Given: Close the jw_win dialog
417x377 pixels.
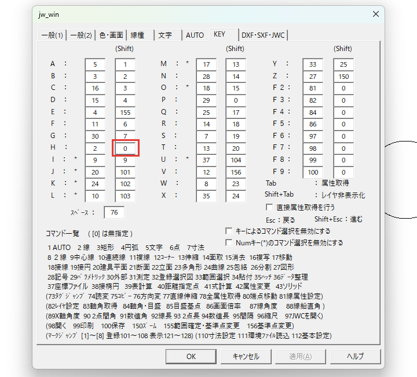Looking at the screenshot, I should point(376,14).
